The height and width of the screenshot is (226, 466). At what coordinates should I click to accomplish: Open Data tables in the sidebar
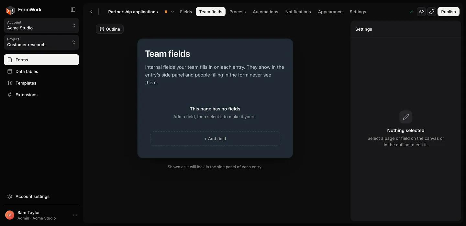coord(41,71)
